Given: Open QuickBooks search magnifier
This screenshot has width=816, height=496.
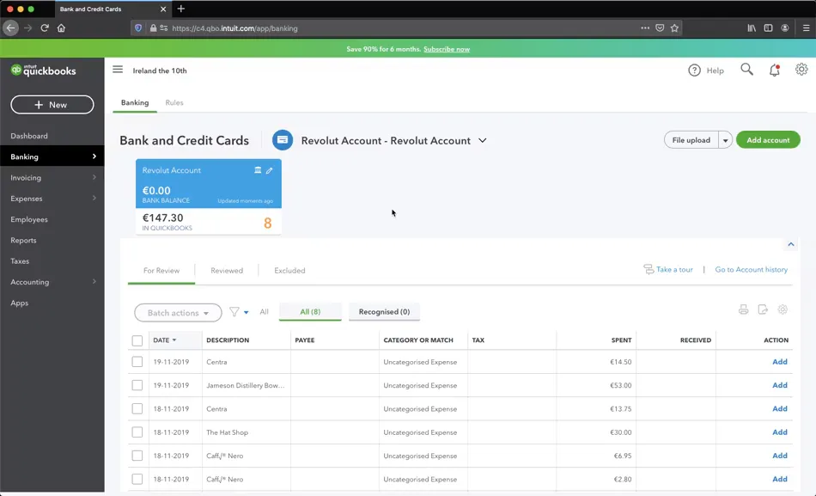Looking at the screenshot, I should click(x=746, y=70).
